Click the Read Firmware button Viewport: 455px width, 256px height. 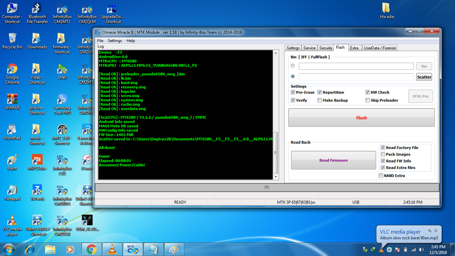333,160
